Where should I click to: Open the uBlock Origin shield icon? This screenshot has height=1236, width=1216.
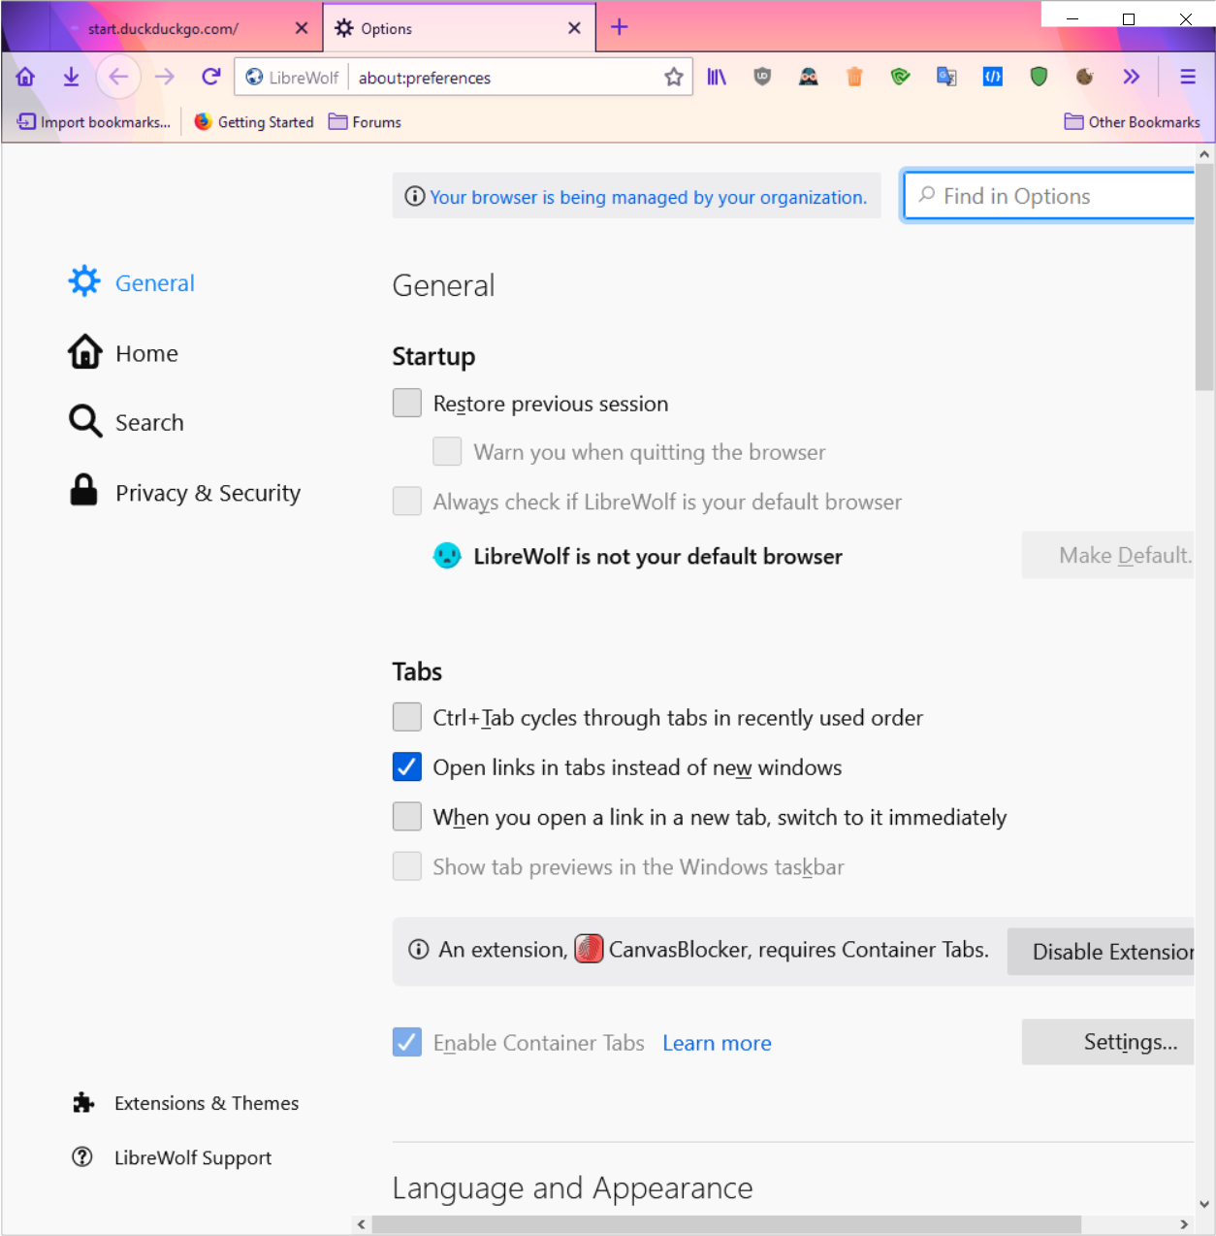(762, 77)
